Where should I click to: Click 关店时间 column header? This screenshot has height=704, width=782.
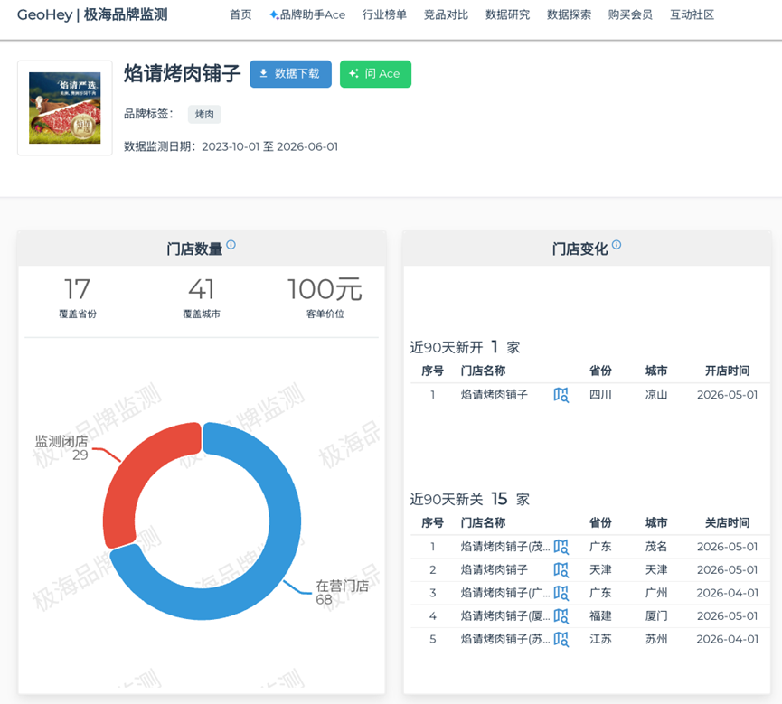[727, 522]
